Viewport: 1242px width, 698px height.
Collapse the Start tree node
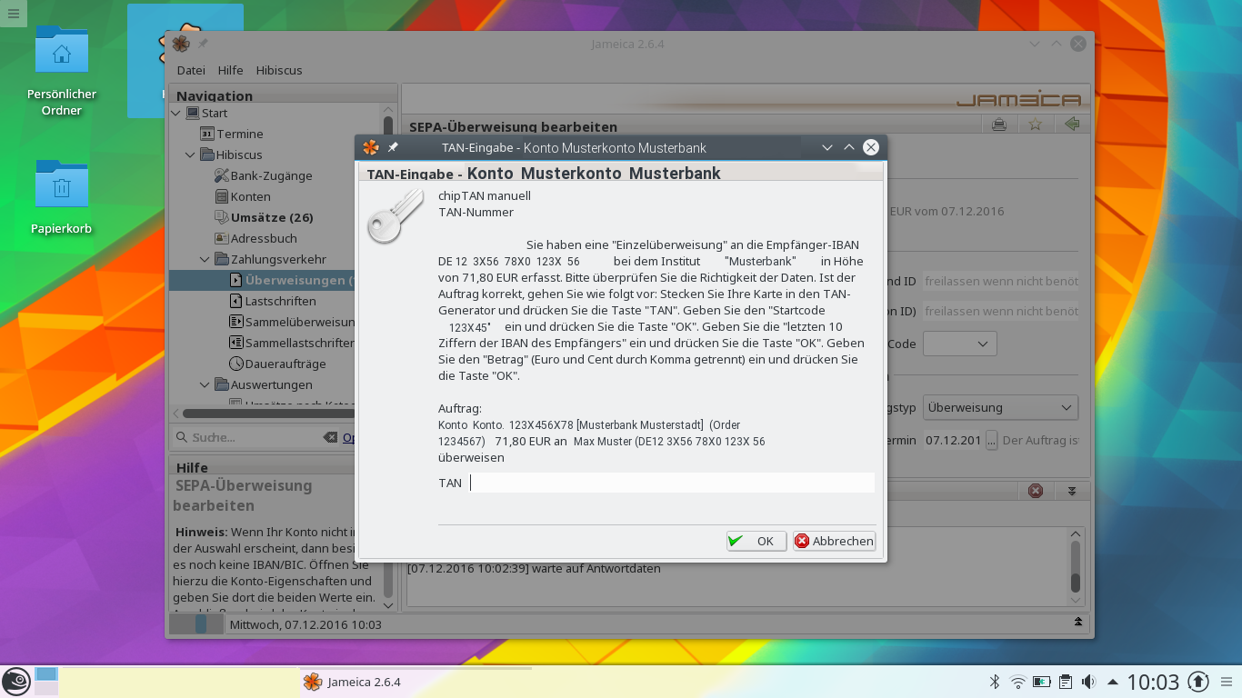[176, 113]
